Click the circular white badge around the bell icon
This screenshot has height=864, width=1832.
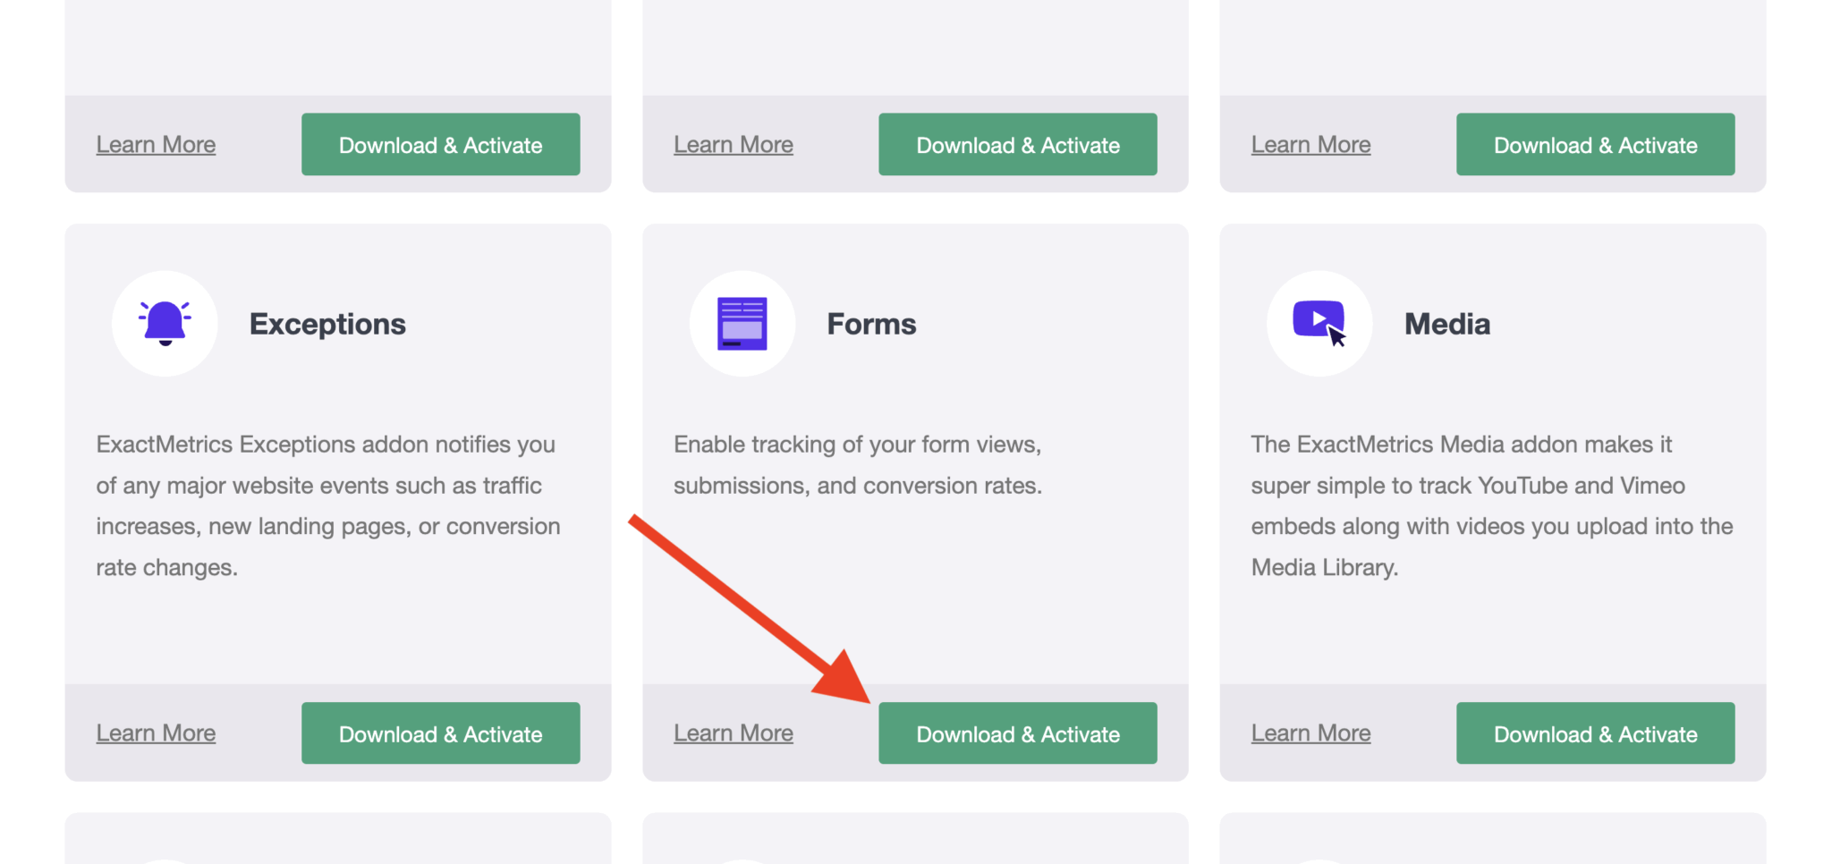pyautogui.click(x=165, y=323)
